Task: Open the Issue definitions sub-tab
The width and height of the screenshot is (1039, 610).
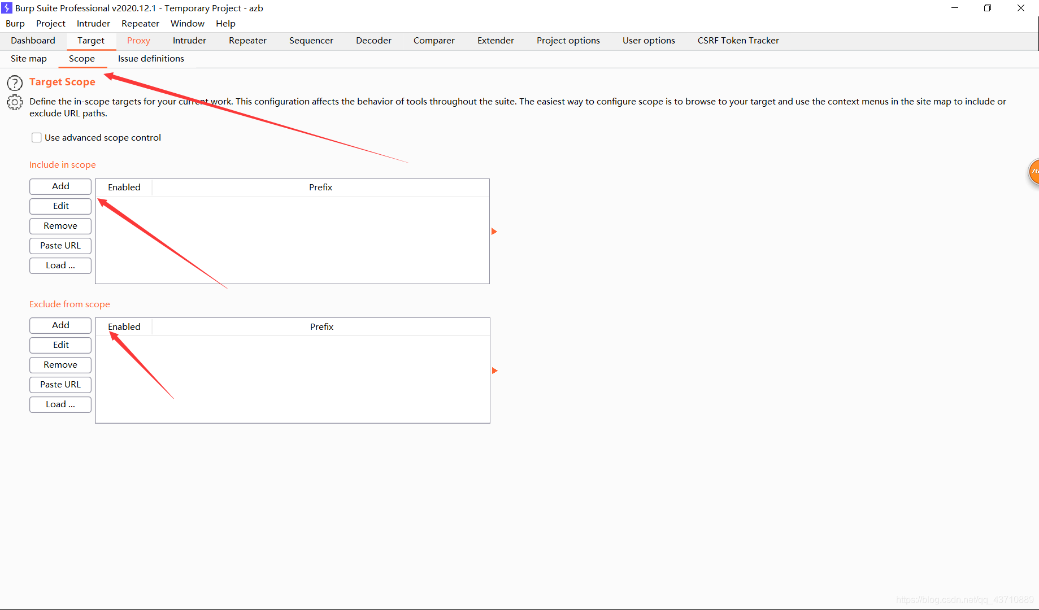Action: pyautogui.click(x=151, y=59)
